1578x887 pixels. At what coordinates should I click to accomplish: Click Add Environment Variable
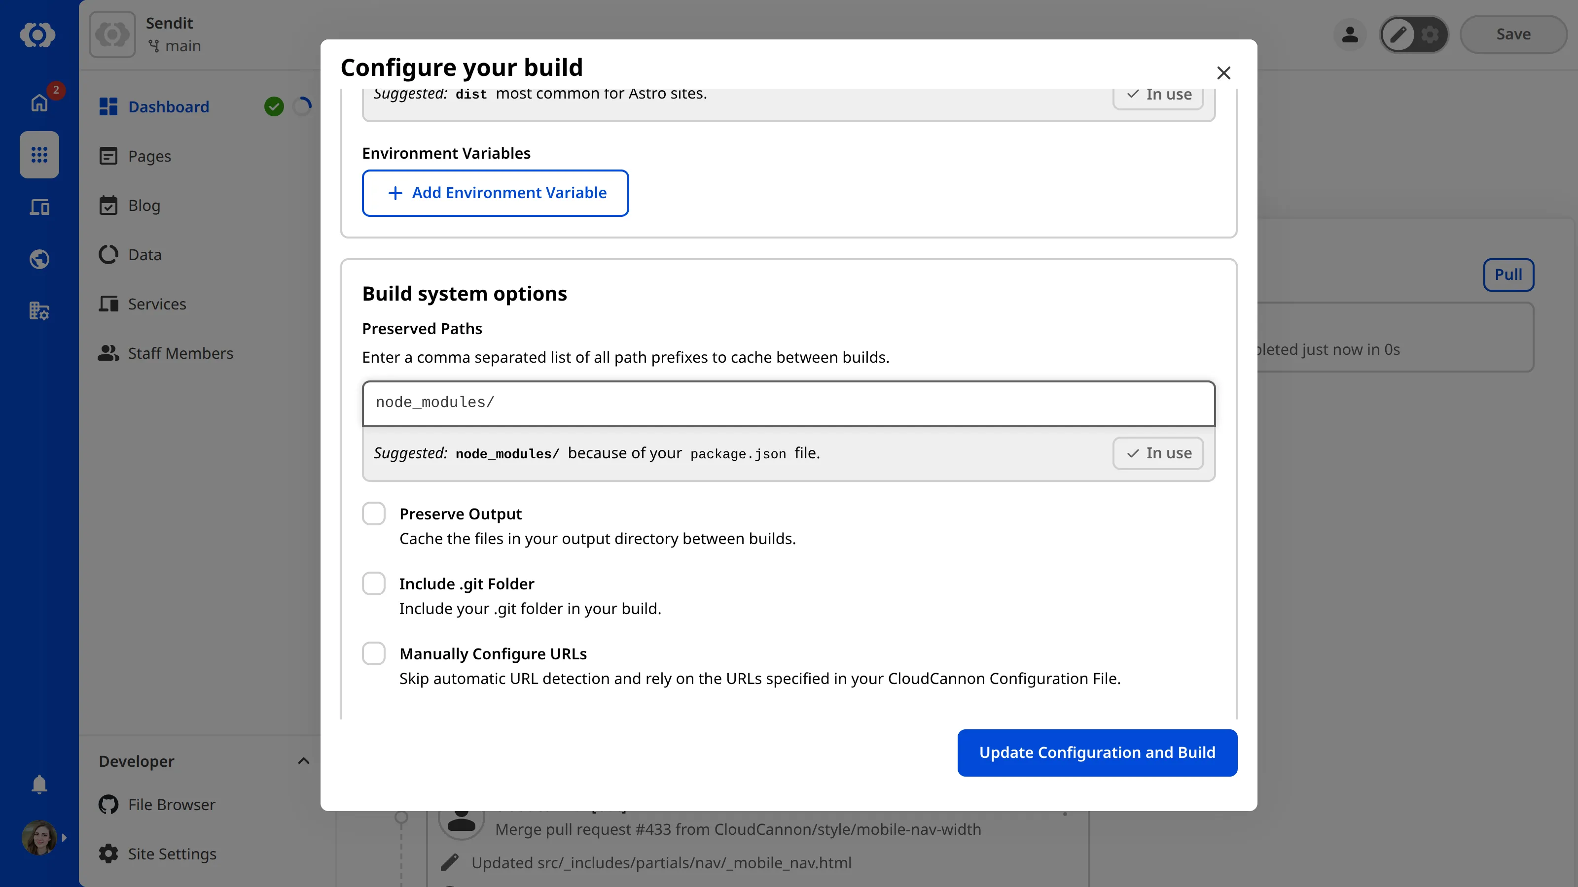click(495, 193)
